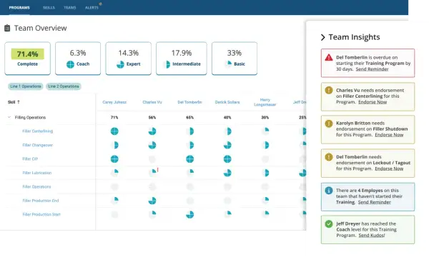Screen dimensions: 429x257
Task: Open Carey Juhasz column header
Action: pyautogui.click(x=114, y=102)
